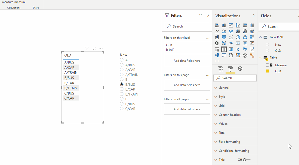
Task: Switch to the Fields well tab
Action: pyautogui.click(x=220, y=69)
